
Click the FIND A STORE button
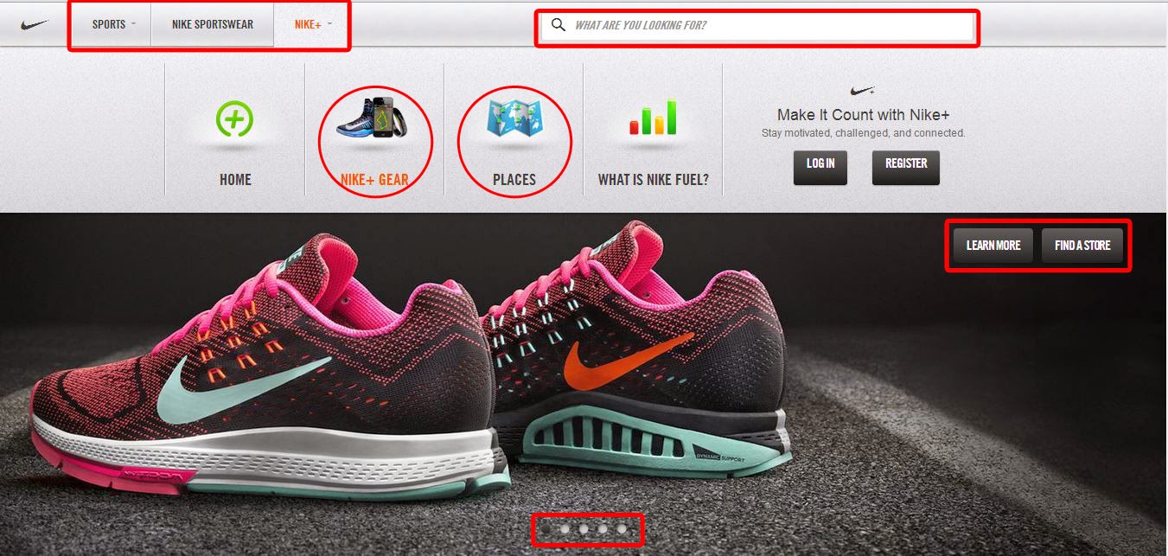tap(1082, 246)
